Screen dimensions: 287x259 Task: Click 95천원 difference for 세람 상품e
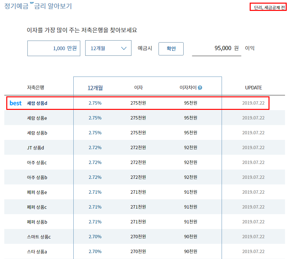pyautogui.click(x=191, y=118)
